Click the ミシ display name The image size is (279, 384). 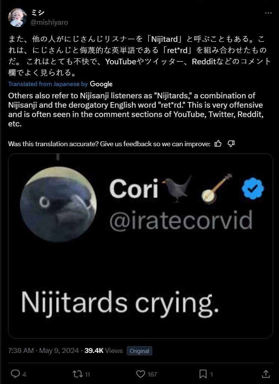coord(37,12)
